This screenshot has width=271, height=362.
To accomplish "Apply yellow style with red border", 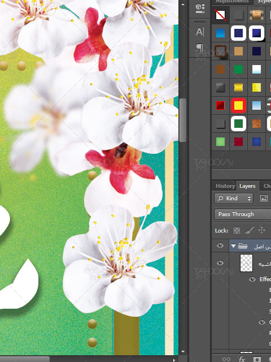I will [238, 106].
